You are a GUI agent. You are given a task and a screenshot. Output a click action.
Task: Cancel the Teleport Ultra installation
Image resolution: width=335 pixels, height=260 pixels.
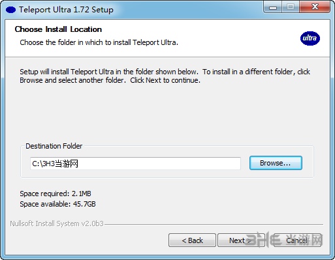297,240
